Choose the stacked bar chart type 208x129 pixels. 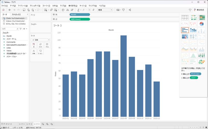(x=193, y=30)
